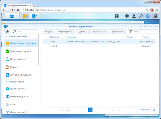
Task: Collapse the Подключение section
Action: click(x=6, y=82)
